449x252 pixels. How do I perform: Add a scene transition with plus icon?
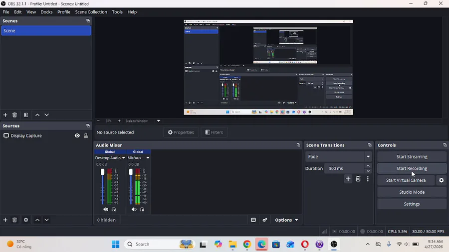(x=348, y=179)
